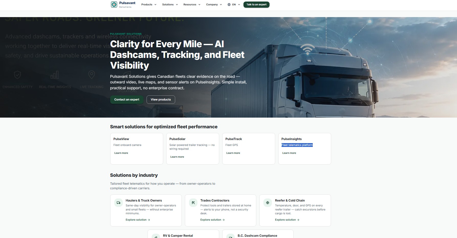Click arrow icon next to Reefer Explore solution
The height and width of the screenshot is (238, 457).
point(298,220)
